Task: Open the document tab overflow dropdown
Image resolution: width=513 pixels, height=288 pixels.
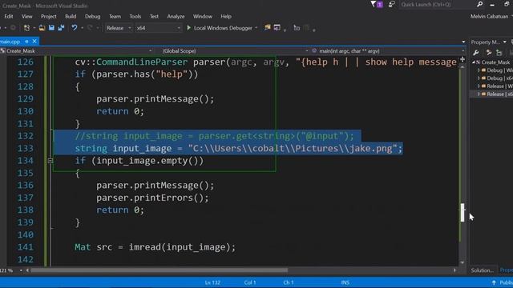Action: [463, 42]
